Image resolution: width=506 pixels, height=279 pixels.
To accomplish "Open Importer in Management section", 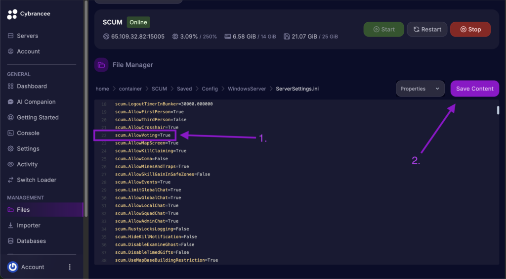I will pyautogui.click(x=29, y=226).
